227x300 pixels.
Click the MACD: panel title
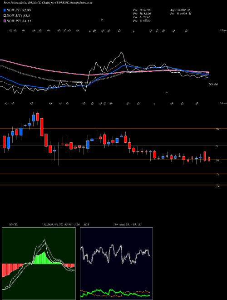(x=13, y=225)
